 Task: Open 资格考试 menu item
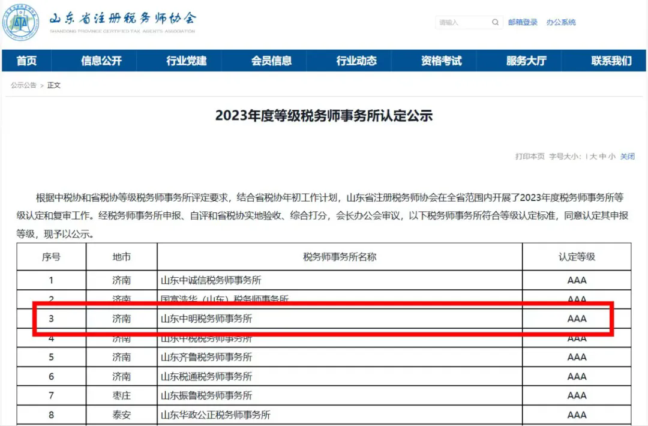(442, 61)
